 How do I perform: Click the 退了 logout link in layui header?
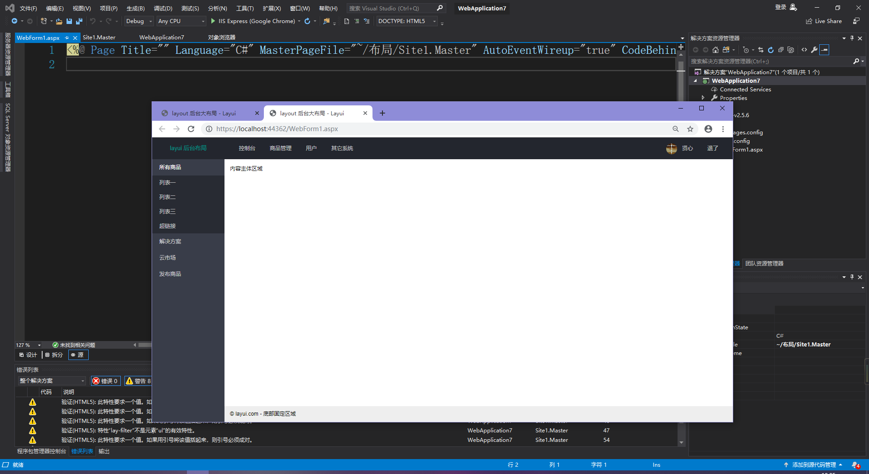(712, 148)
